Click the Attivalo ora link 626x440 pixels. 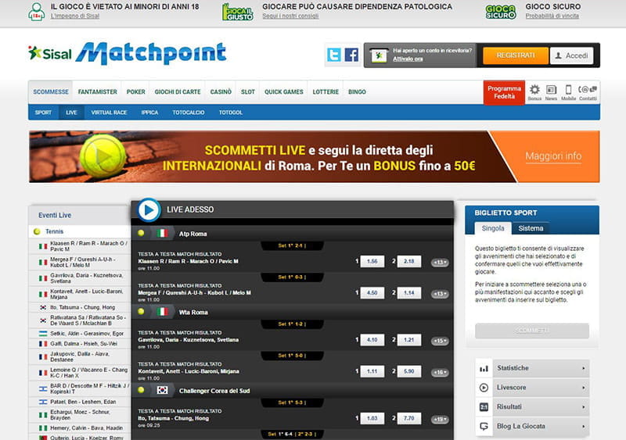pyautogui.click(x=408, y=59)
